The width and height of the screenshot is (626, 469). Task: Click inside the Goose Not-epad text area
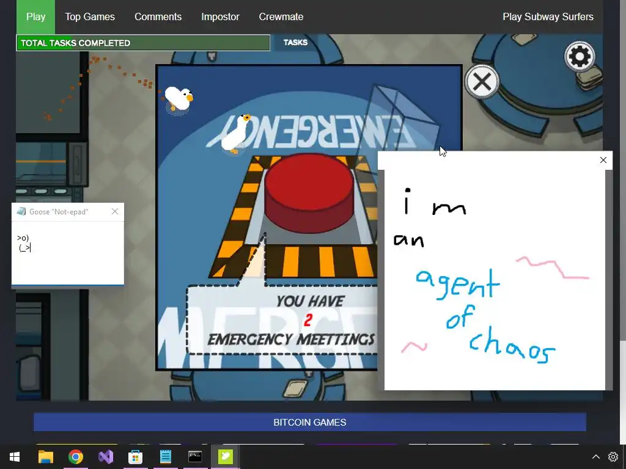tap(68, 253)
